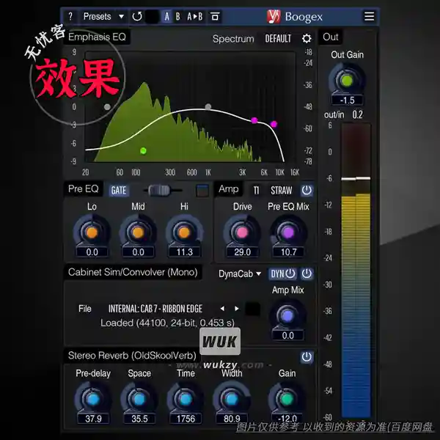Click the Loaded (44100, 24-bit, 0.453 s) status

coord(167,323)
